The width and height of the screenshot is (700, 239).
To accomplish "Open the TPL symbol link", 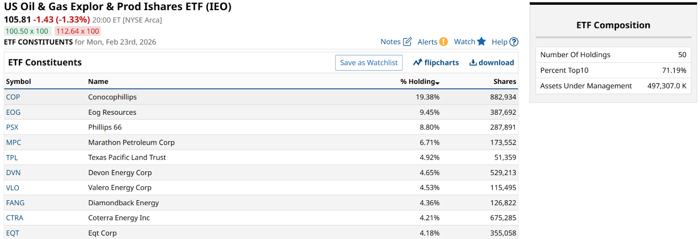I will 12,157.
